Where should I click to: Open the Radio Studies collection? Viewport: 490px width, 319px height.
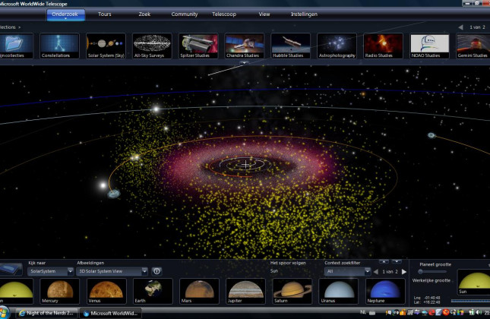[x=383, y=46]
